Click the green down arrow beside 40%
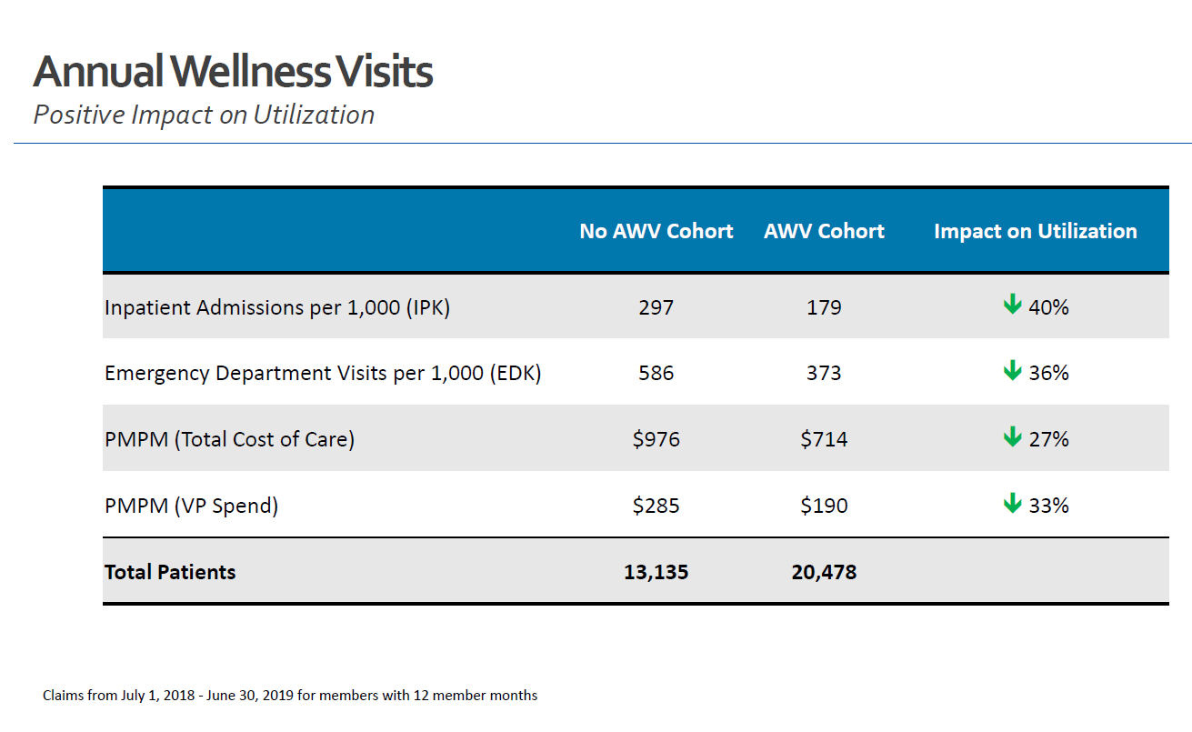The width and height of the screenshot is (1192, 732). [x=1012, y=306]
